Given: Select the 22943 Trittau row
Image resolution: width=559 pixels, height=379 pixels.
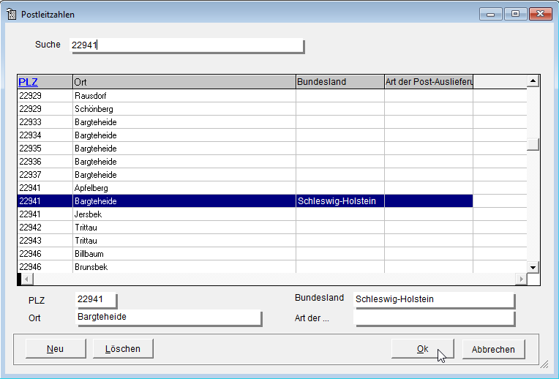Looking at the screenshot, I should [272, 241].
